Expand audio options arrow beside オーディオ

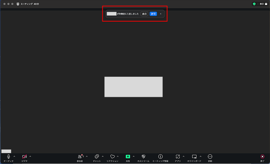click(14, 156)
